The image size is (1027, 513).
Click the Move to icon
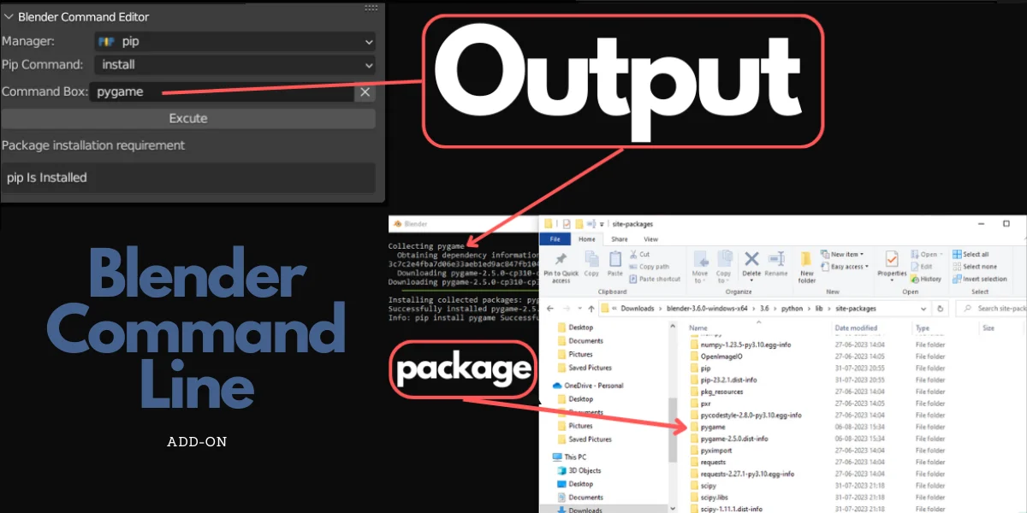[x=702, y=261]
